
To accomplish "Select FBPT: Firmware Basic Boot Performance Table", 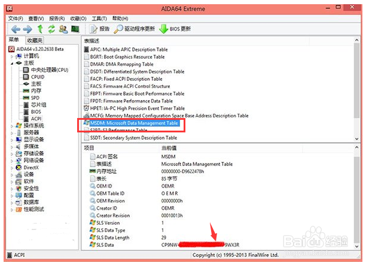I will point(134,93).
